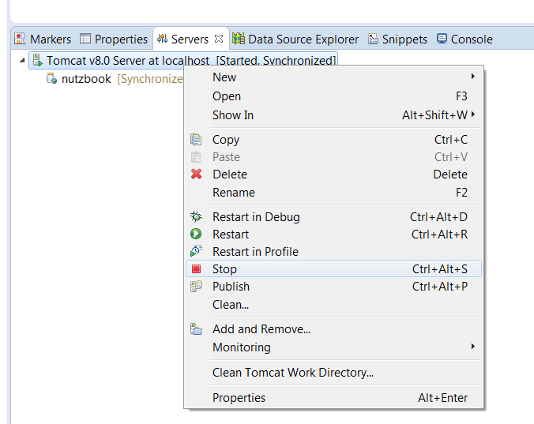Select Delete in the context menu
This screenshot has height=424, width=534.
pyautogui.click(x=333, y=174)
